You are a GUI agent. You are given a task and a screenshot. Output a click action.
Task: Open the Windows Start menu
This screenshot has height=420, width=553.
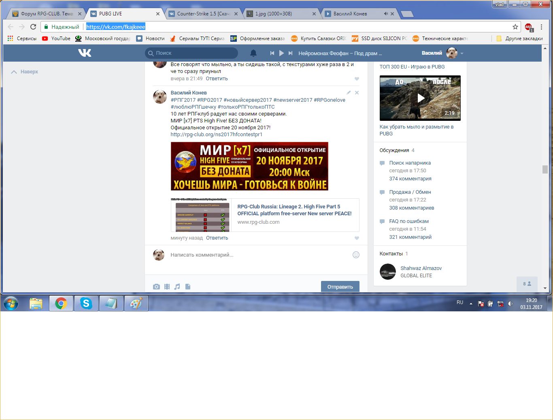point(11,303)
